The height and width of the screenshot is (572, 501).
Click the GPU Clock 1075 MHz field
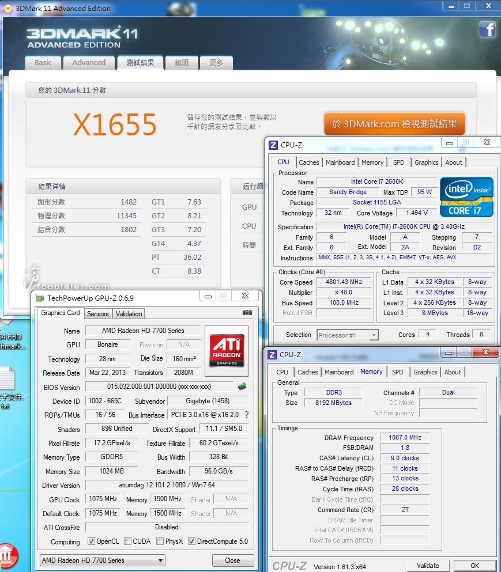103,499
